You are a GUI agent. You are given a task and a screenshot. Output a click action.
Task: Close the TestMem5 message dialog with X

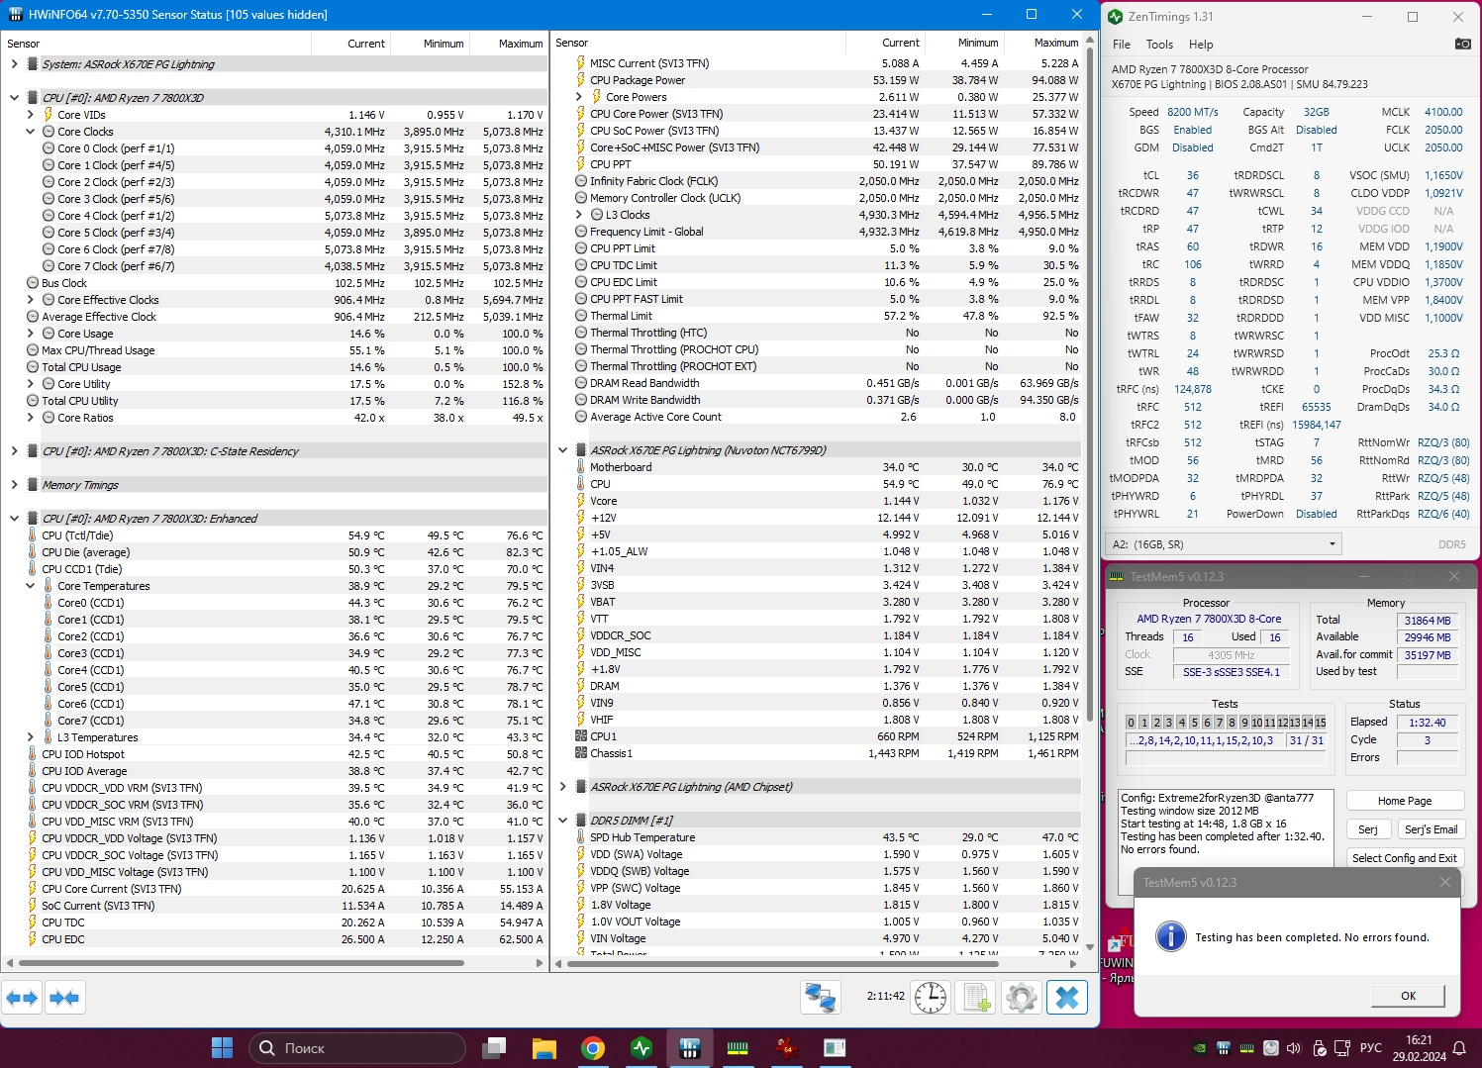1445,882
